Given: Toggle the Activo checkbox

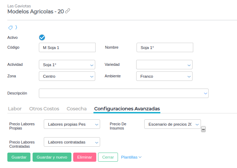Looking at the screenshot, I should tap(42, 37).
